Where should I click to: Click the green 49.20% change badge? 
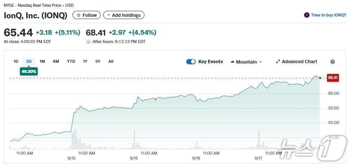(29, 71)
